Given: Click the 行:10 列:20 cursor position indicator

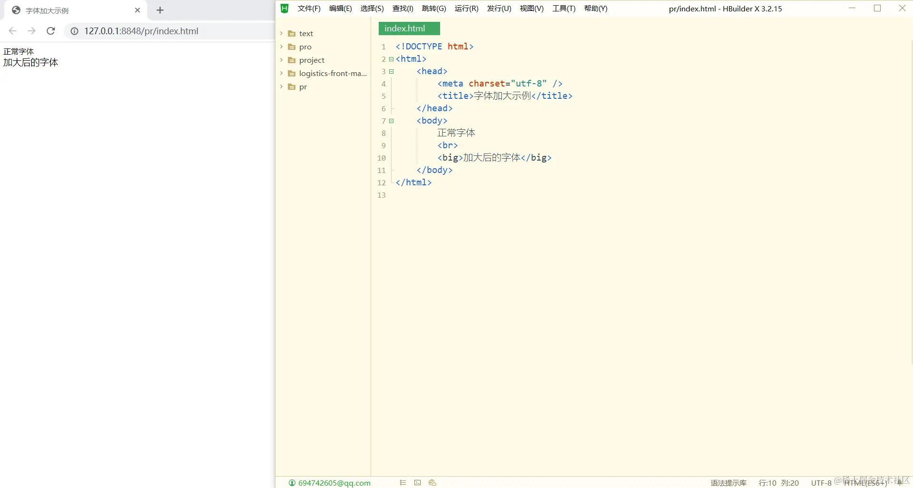Looking at the screenshot, I should tap(779, 483).
